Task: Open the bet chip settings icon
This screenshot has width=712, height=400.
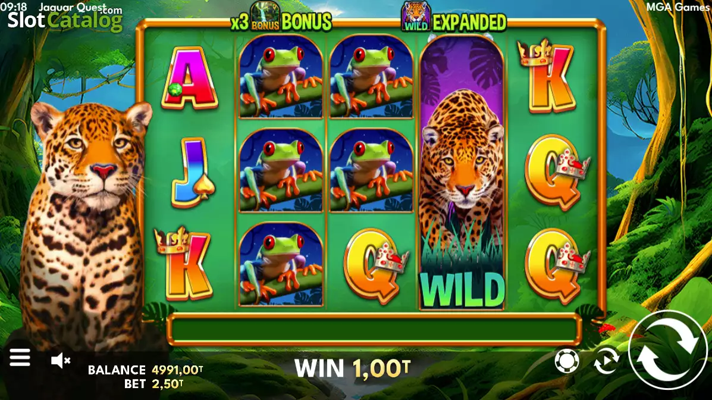Action: click(x=567, y=361)
